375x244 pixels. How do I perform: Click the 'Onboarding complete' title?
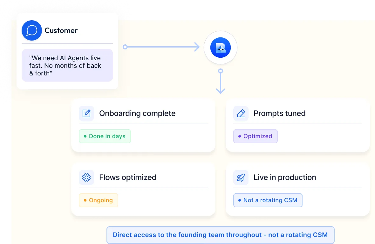point(137,113)
